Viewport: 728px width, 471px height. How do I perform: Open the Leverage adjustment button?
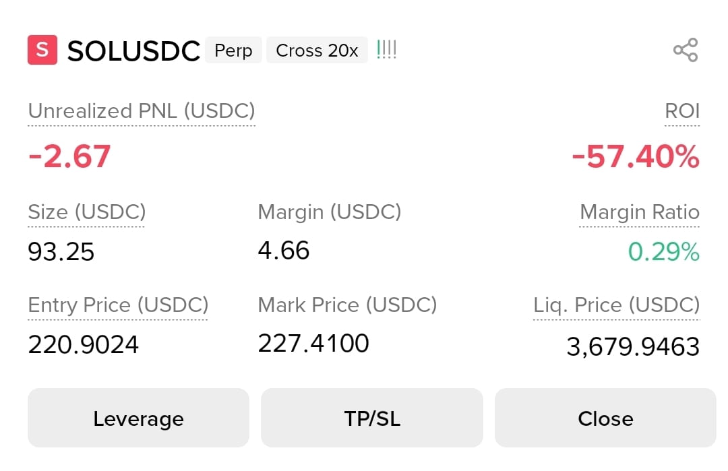pyautogui.click(x=138, y=418)
